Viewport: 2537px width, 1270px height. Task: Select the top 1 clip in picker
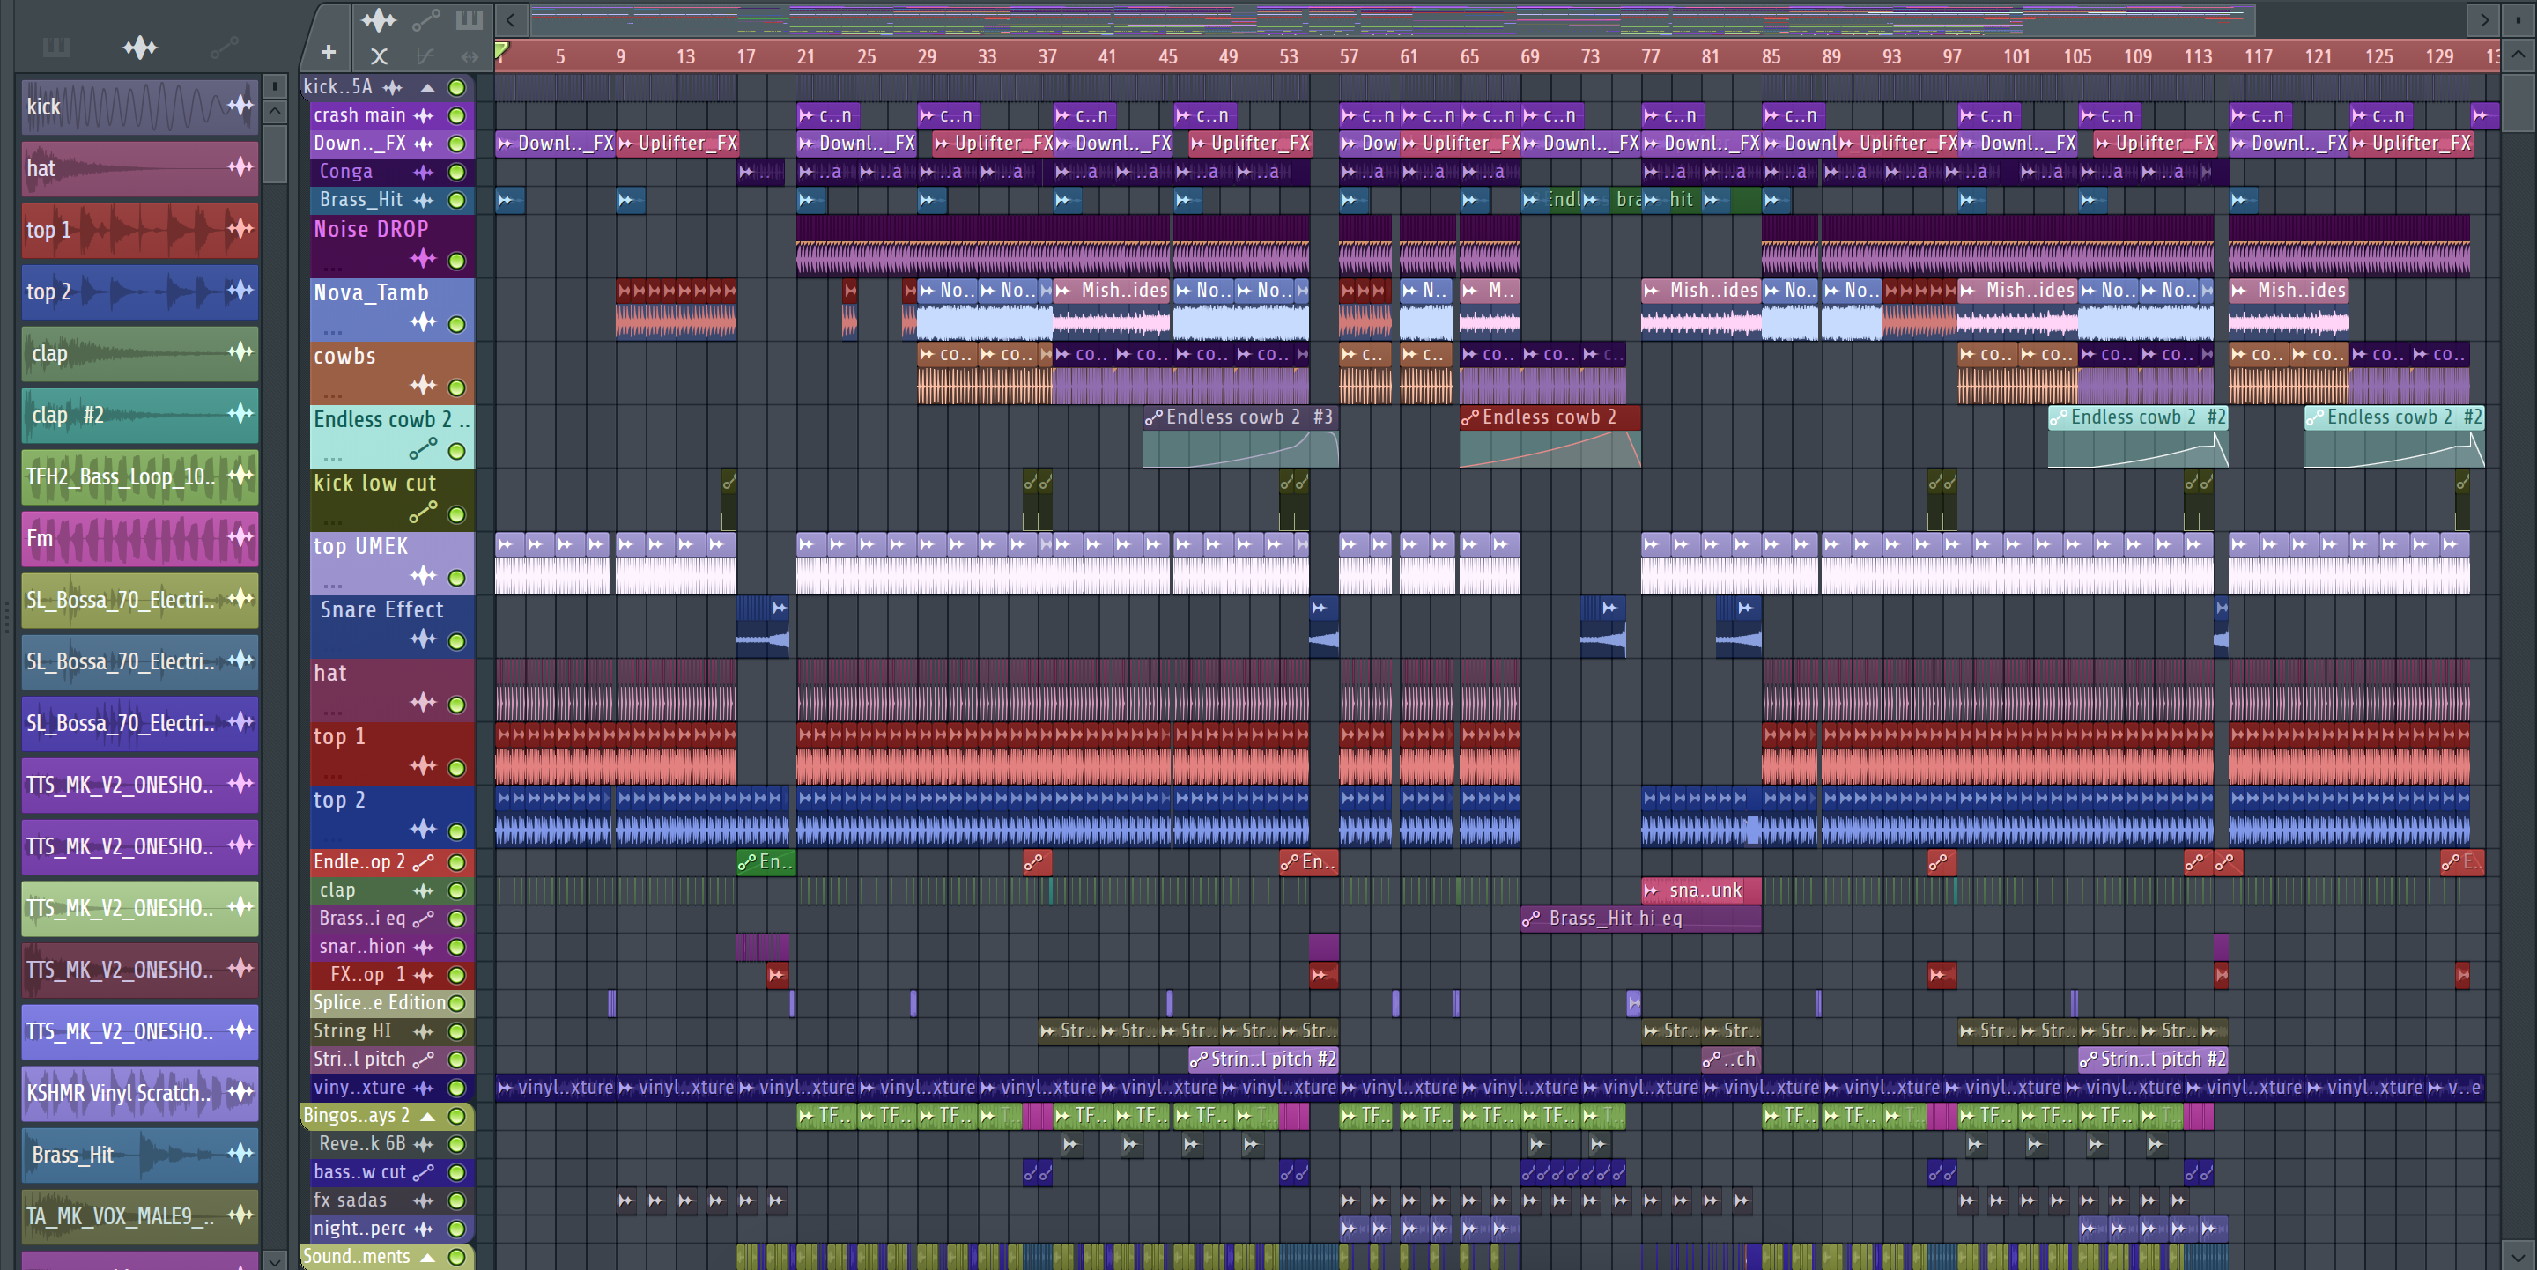tap(140, 229)
